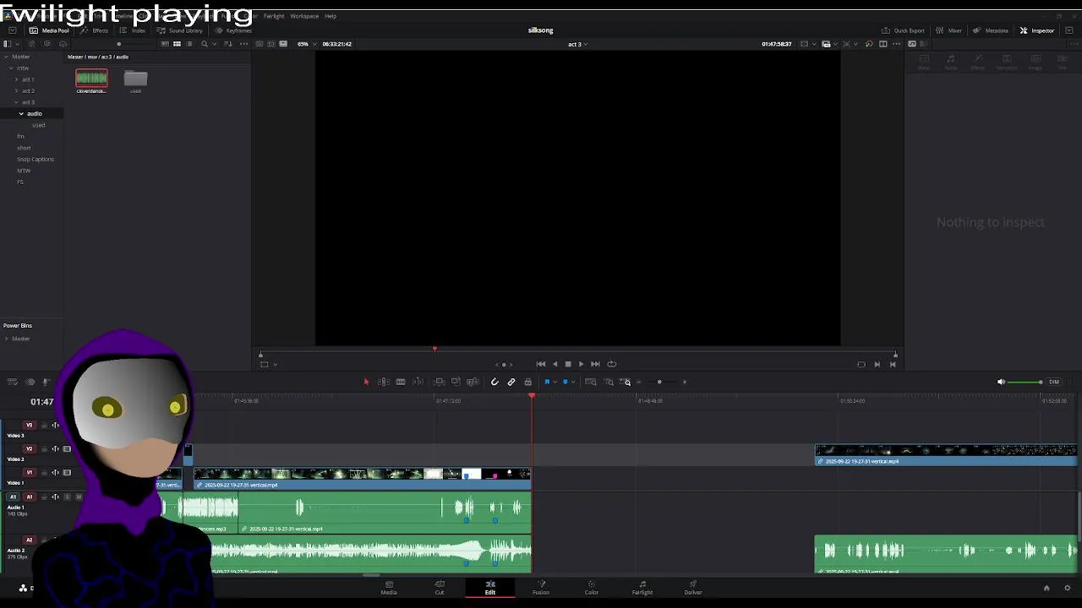The image size is (1082, 608).
Task: Toggle position lock icon
Action: 528,382
